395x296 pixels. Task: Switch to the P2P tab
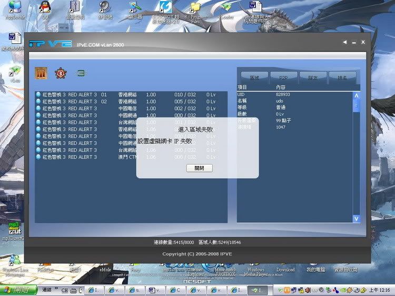(x=283, y=77)
